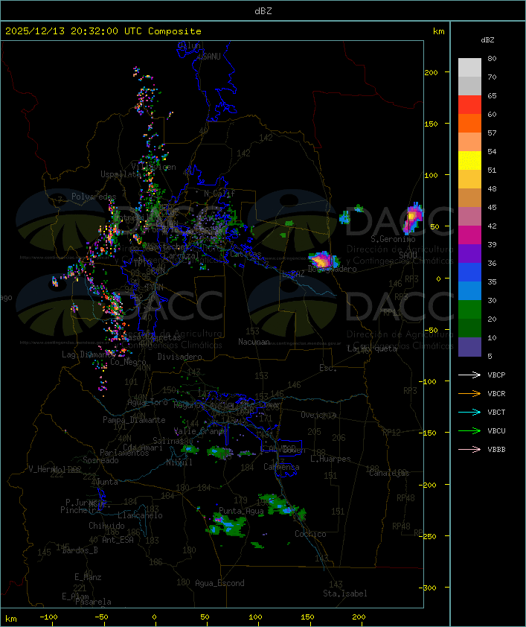Click the dBZ title in the top bar
526x627 pixels.
pos(263,10)
